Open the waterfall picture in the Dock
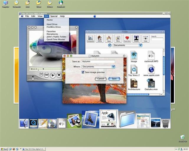 click(156, 123)
